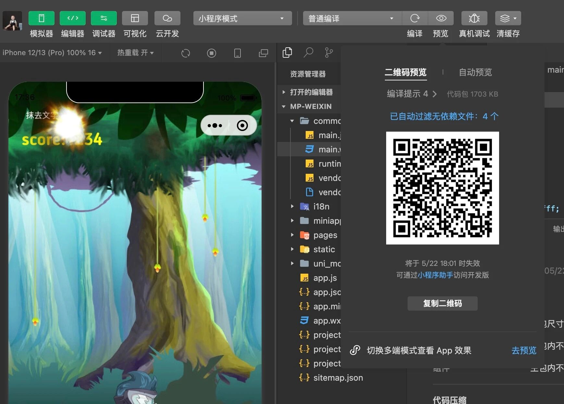The width and height of the screenshot is (564, 404).
Task: Click the score text in simulator
Action: click(62, 139)
